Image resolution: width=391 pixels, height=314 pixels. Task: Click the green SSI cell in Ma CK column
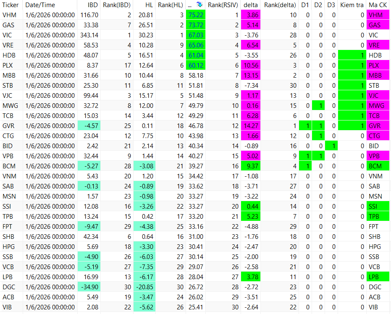click(378, 207)
